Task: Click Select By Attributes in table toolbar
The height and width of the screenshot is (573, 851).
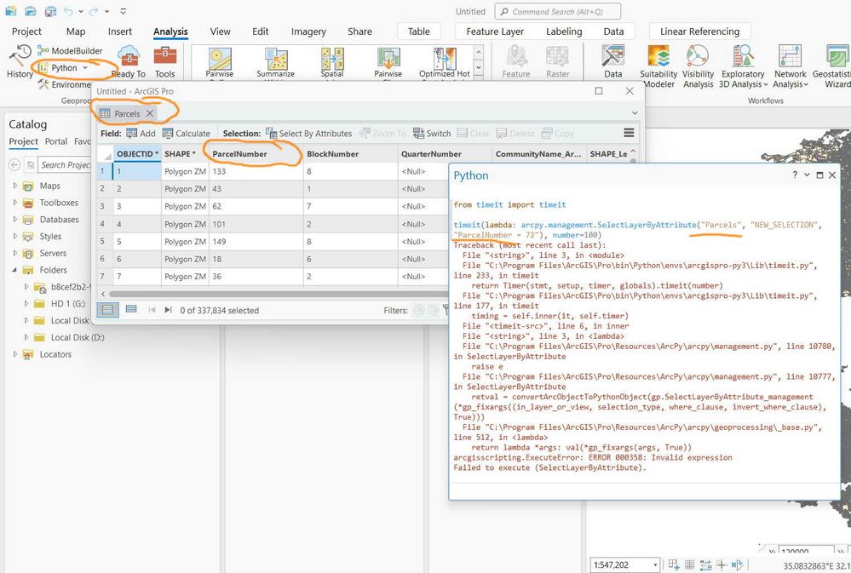Action: pyautogui.click(x=309, y=134)
